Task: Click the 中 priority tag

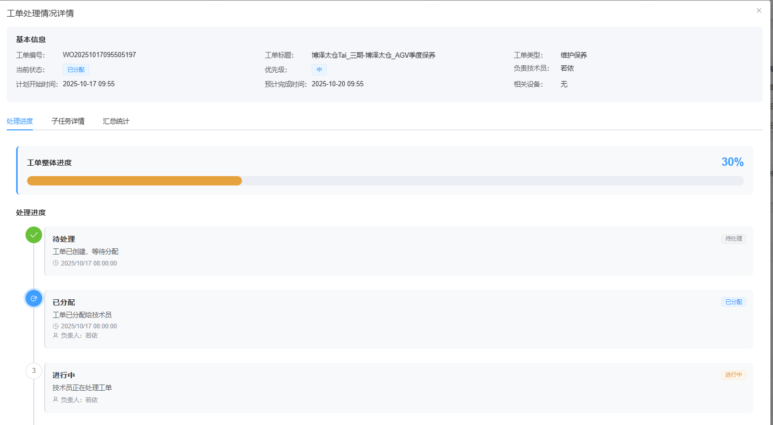Action: pos(319,70)
